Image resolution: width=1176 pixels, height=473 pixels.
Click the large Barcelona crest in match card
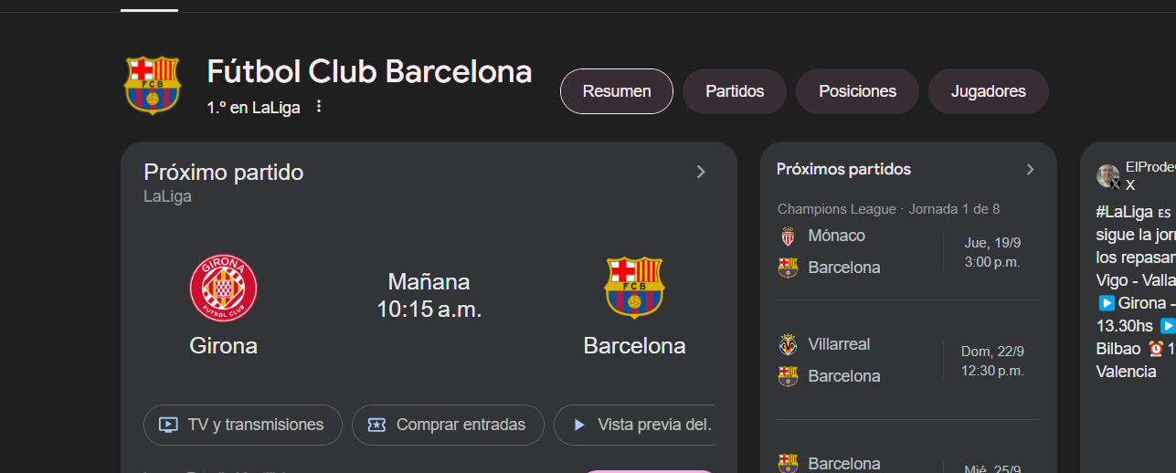click(x=634, y=288)
